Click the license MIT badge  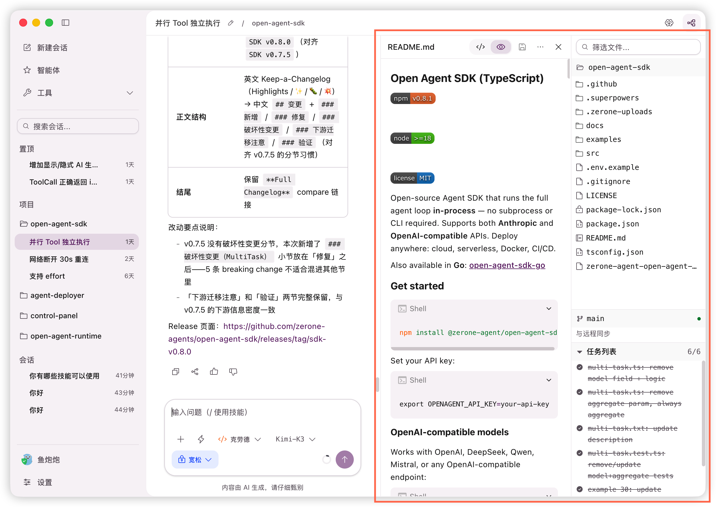point(412,178)
